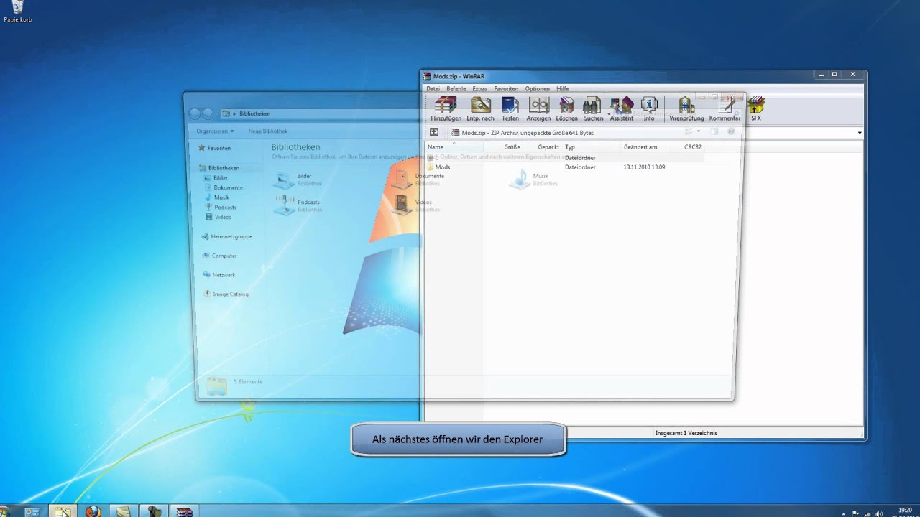
Task: Click Insgesamt 1 Verzeichnis status text
Action: [686, 433]
